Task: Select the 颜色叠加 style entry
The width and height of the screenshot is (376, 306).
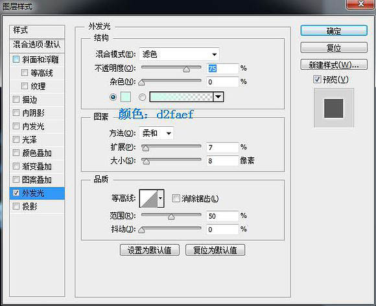Action: (x=37, y=153)
